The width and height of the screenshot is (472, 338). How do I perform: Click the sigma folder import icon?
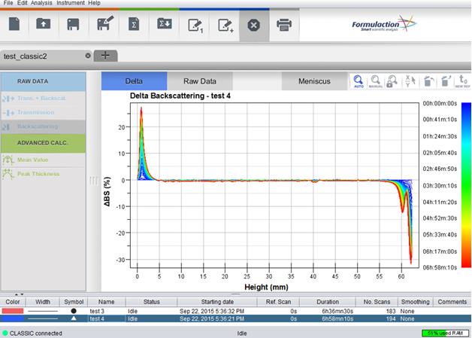point(165,24)
